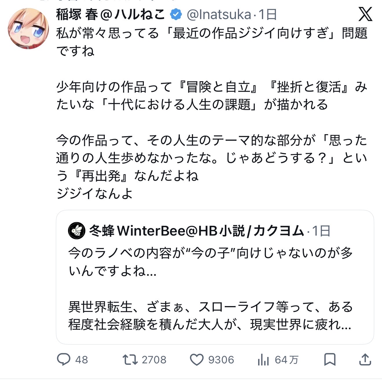The image size is (382, 383).
Task: Open quoted author 冬蜂 WinterBee name
Action: pos(196,231)
